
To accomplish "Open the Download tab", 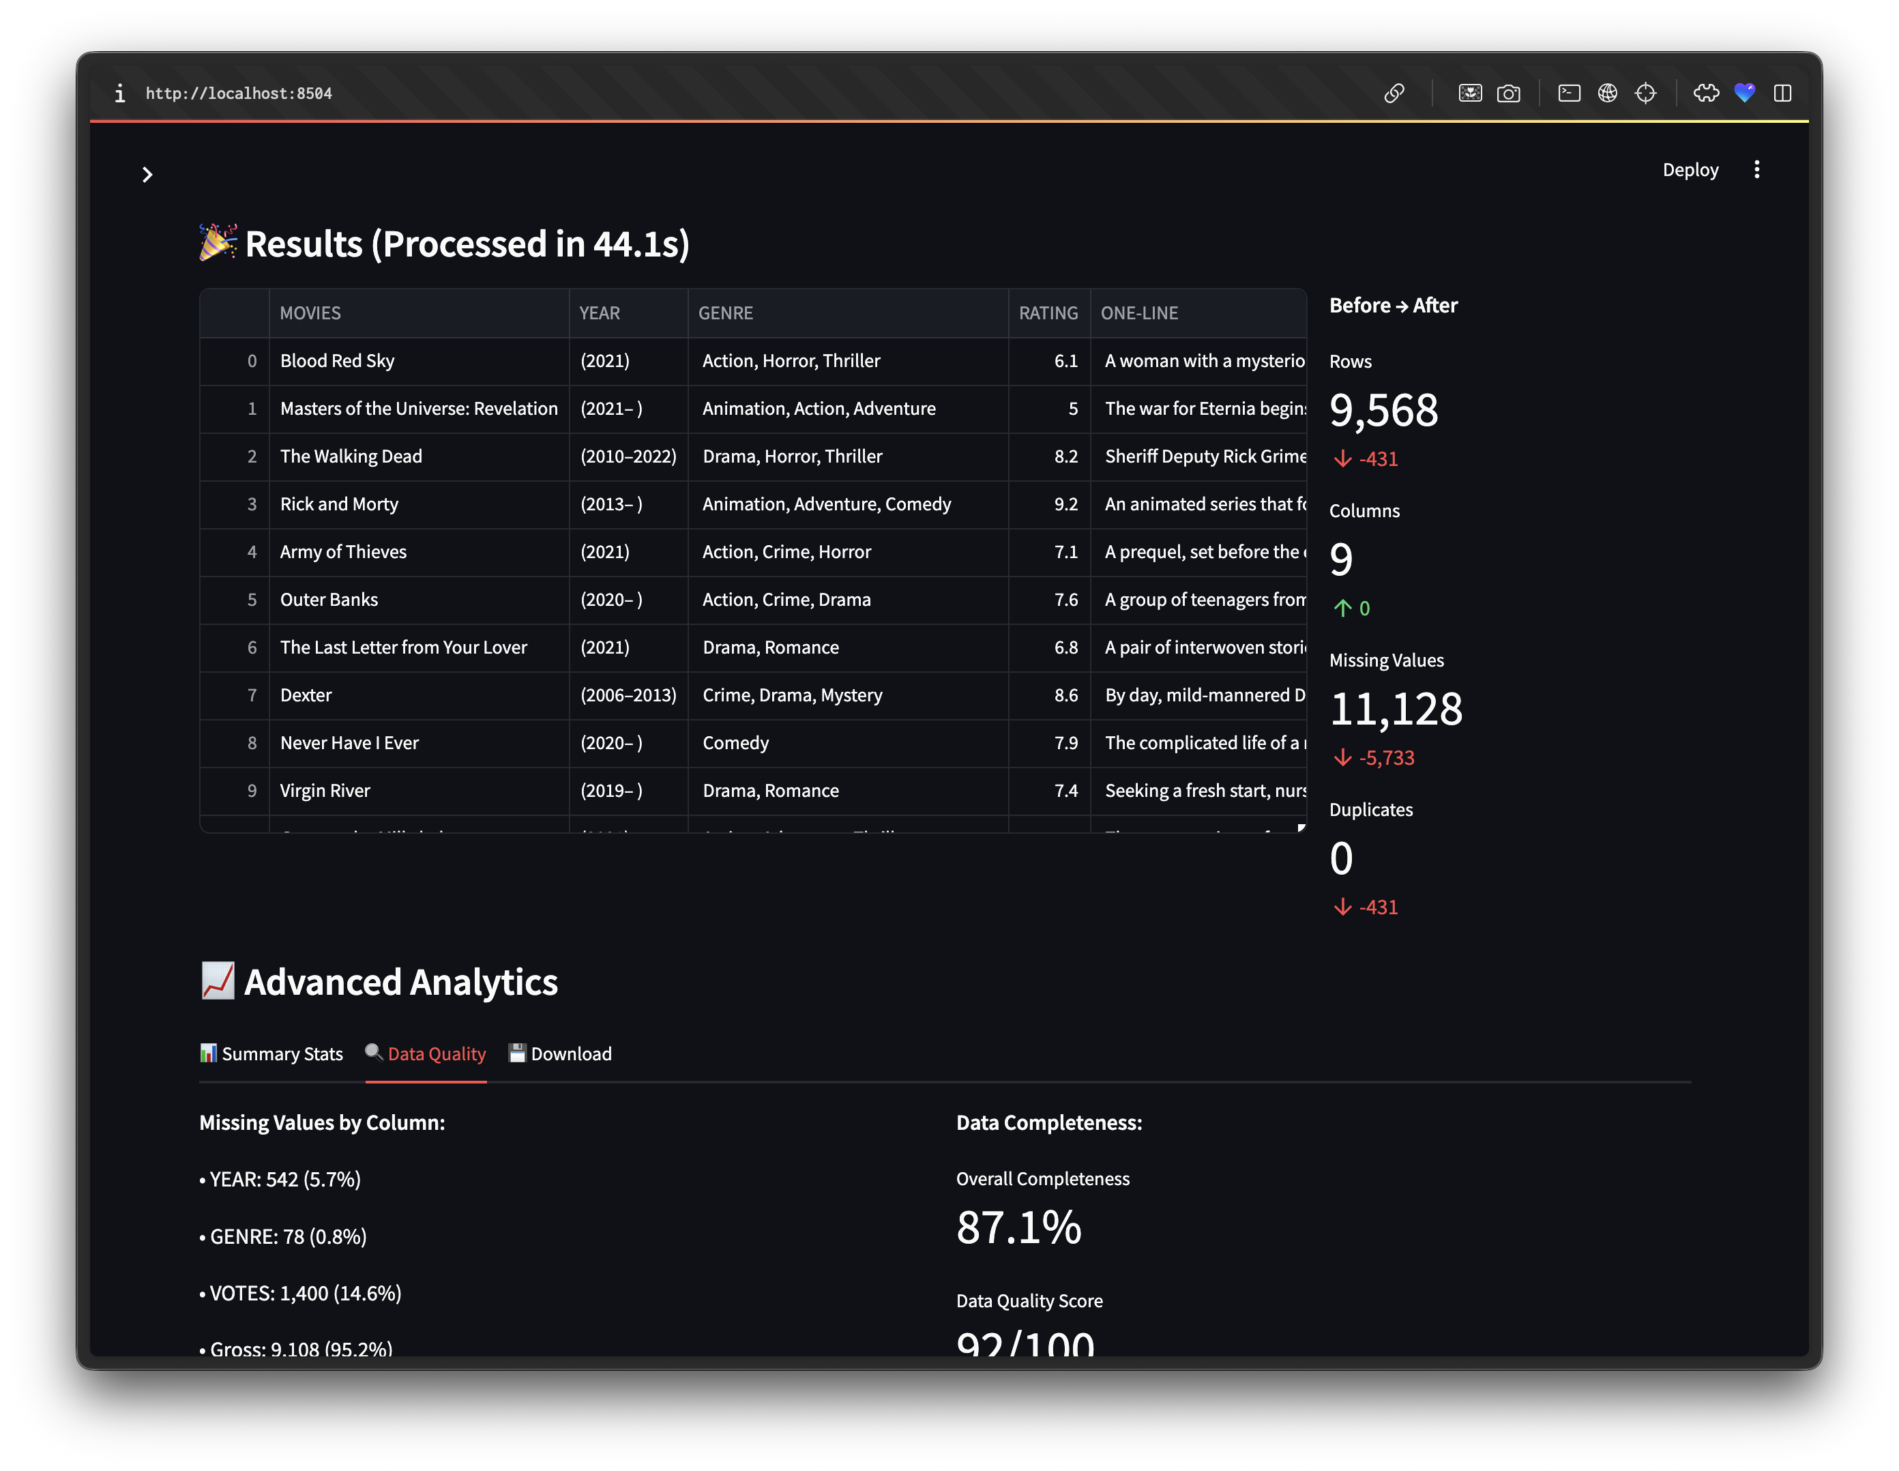I will (x=561, y=1053).
